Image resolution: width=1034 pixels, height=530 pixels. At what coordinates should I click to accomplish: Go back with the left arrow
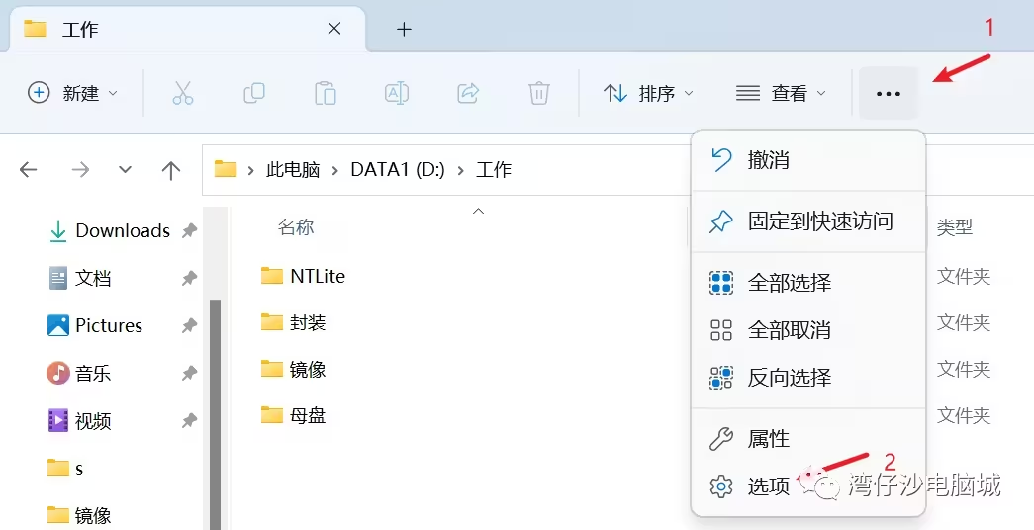[29, 170]
